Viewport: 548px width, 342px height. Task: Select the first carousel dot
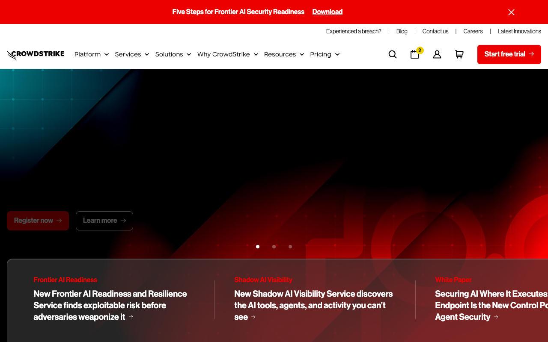click(x=258, y=247)
